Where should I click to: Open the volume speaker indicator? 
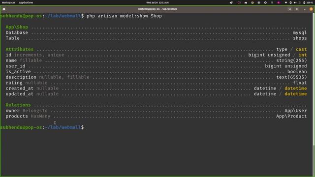pos(295,2)
